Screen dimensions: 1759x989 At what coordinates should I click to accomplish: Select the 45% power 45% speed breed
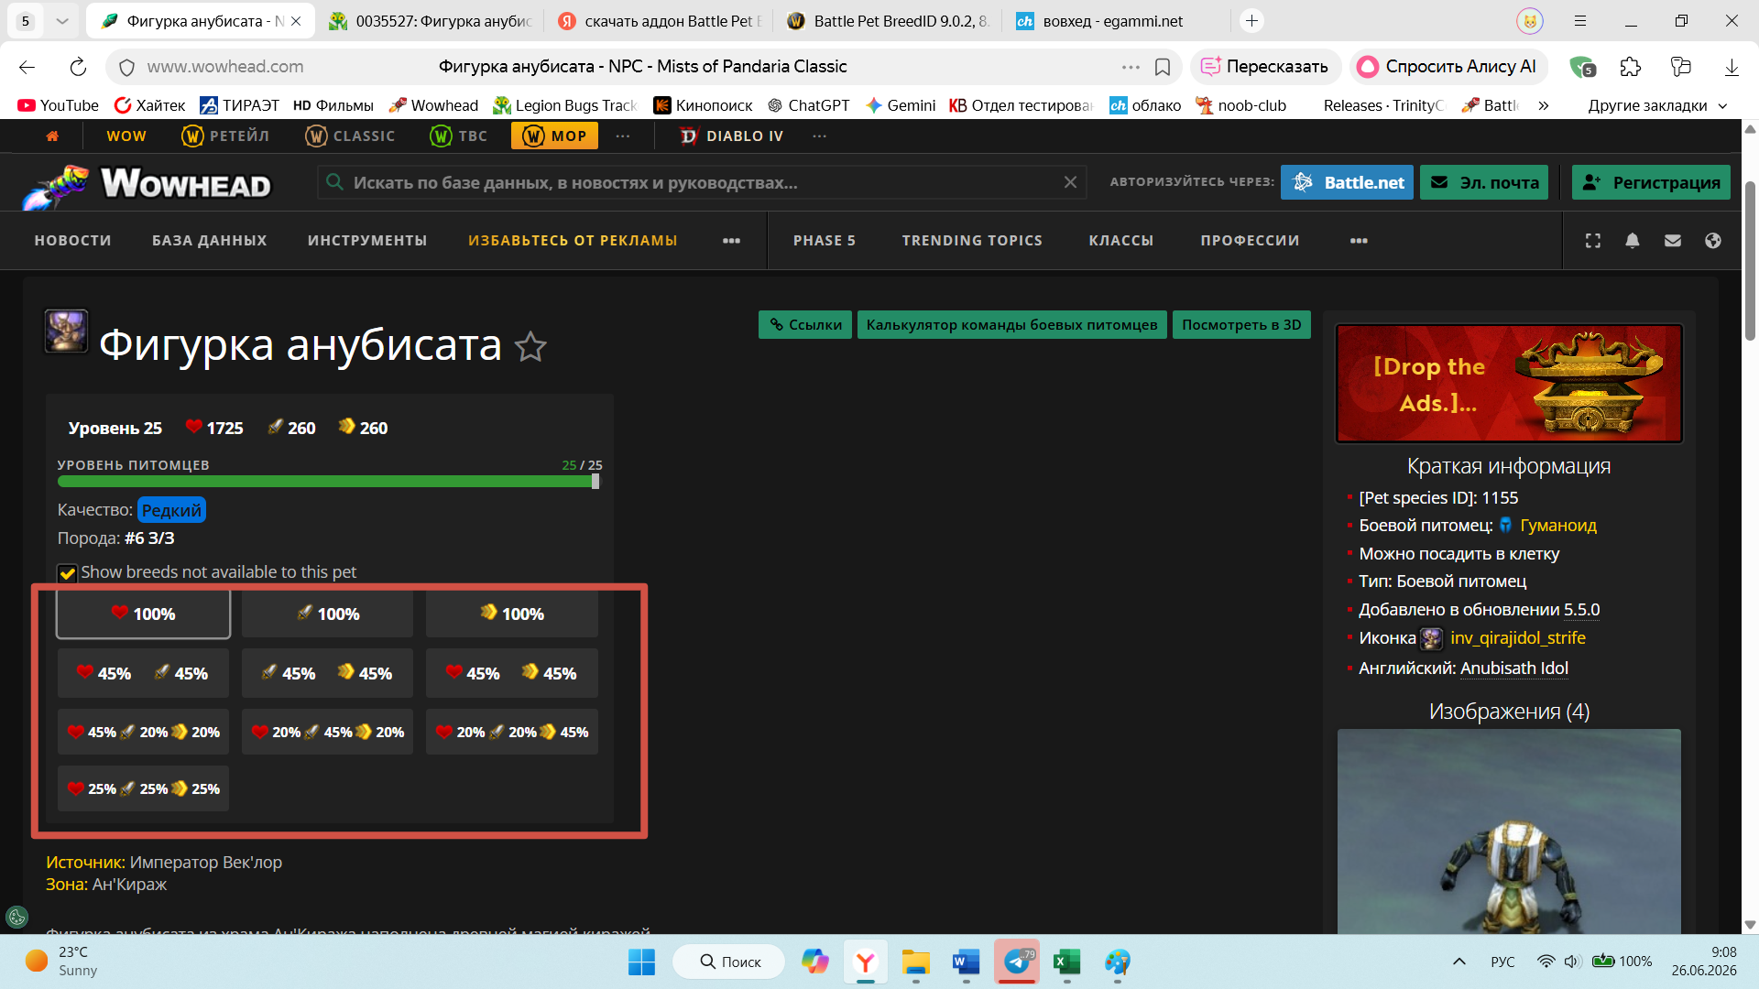(x=327, y=673)
